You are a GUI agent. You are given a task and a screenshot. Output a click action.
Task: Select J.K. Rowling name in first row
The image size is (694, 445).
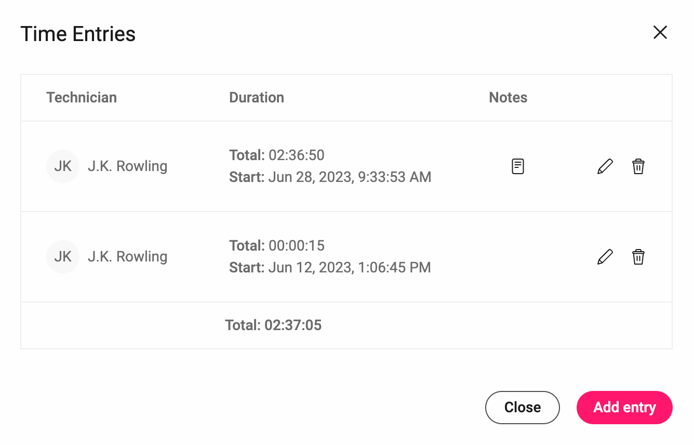(127, 166)
